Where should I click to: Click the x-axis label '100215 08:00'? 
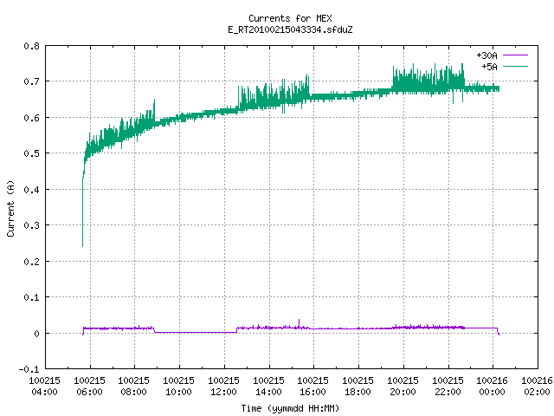(133, 387)
